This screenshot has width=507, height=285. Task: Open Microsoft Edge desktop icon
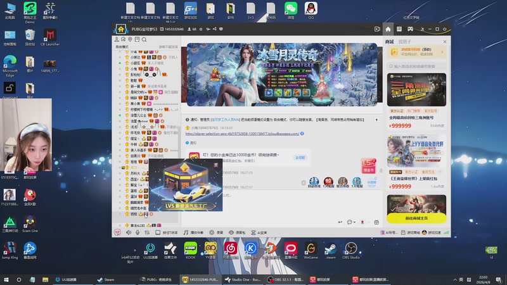[x=10, y=66]
